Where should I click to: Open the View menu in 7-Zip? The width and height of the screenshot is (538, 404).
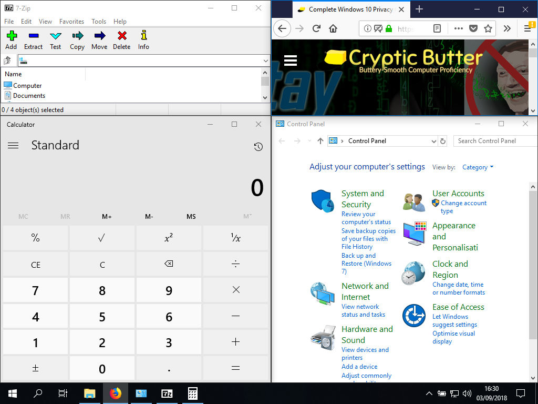[x=45, y=21]
